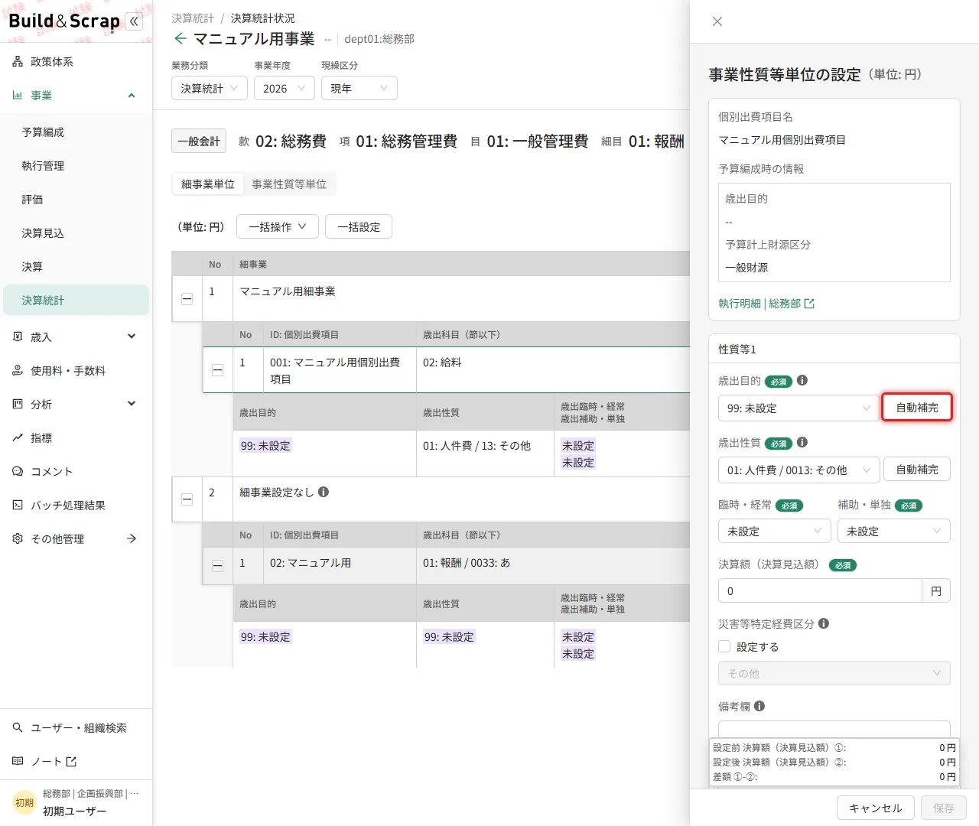Collapse the 001: マニュアル用個別出費項目 row
The image size is (979, 826).
coord(217,370)
